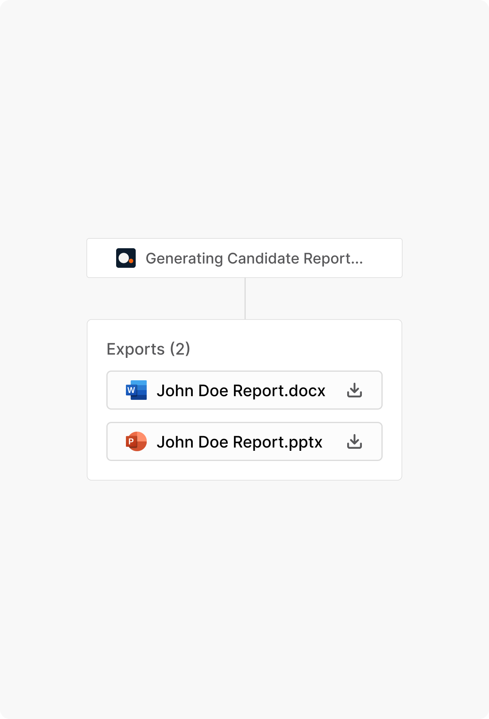Click the download icon for the pptx file
489x719 pixels.
click(355, 441)
